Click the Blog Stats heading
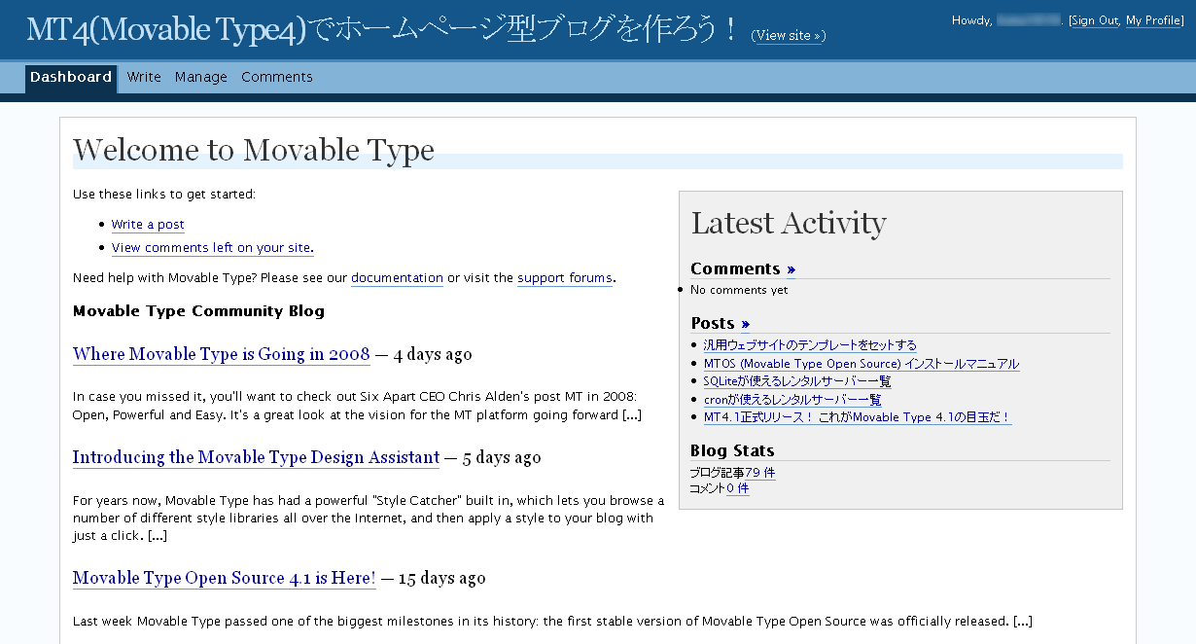 732,450
